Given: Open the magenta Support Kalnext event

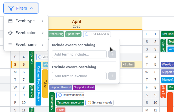Looking at the screenshot, I should pyautogui.click(x=84, y=87).
